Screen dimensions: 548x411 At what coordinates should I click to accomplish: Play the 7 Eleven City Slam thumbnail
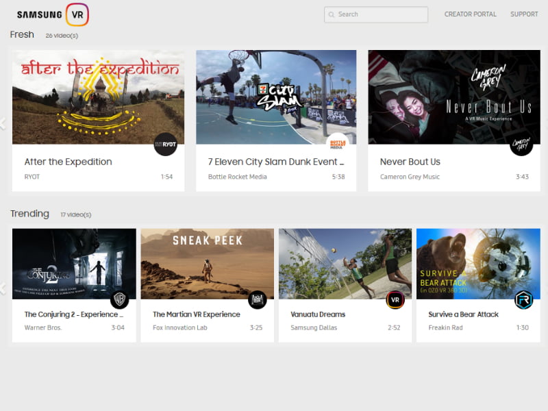tap(276, 97)
